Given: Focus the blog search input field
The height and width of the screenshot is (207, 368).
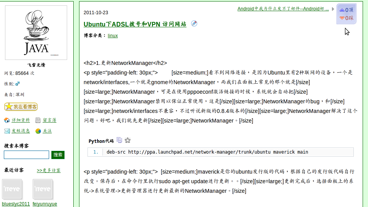Looking at the screenshot, I should point(26,155).
